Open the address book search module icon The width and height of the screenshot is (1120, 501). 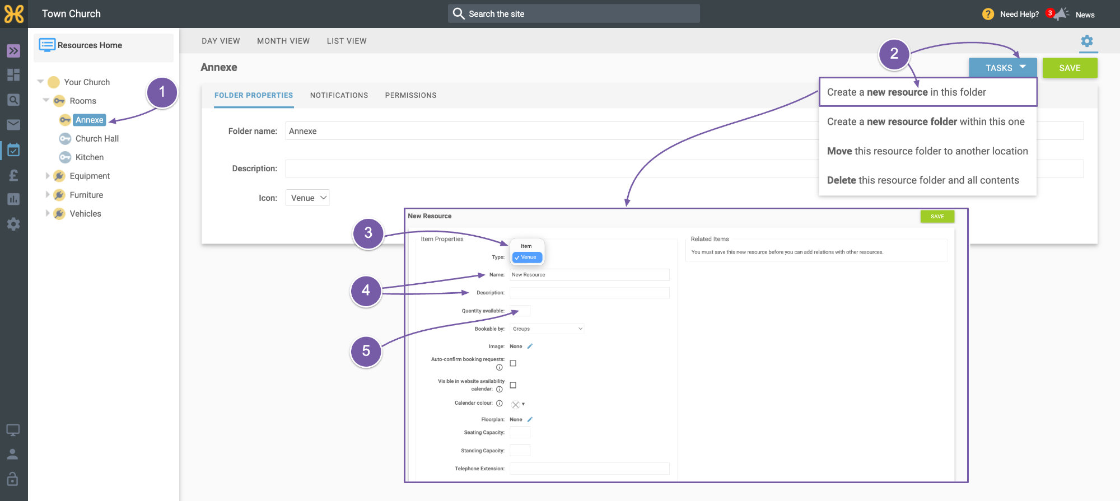13,100
